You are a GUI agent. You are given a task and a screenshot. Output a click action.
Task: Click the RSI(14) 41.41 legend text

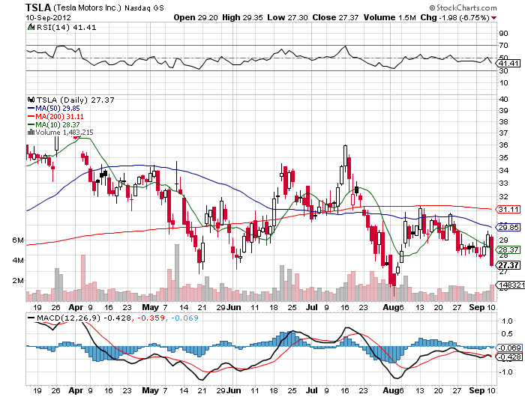pyautogui.click(x=66, y=28)
